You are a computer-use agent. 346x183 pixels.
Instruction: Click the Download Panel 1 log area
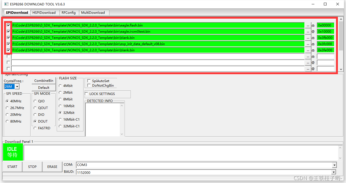click(x=181, y=152)
